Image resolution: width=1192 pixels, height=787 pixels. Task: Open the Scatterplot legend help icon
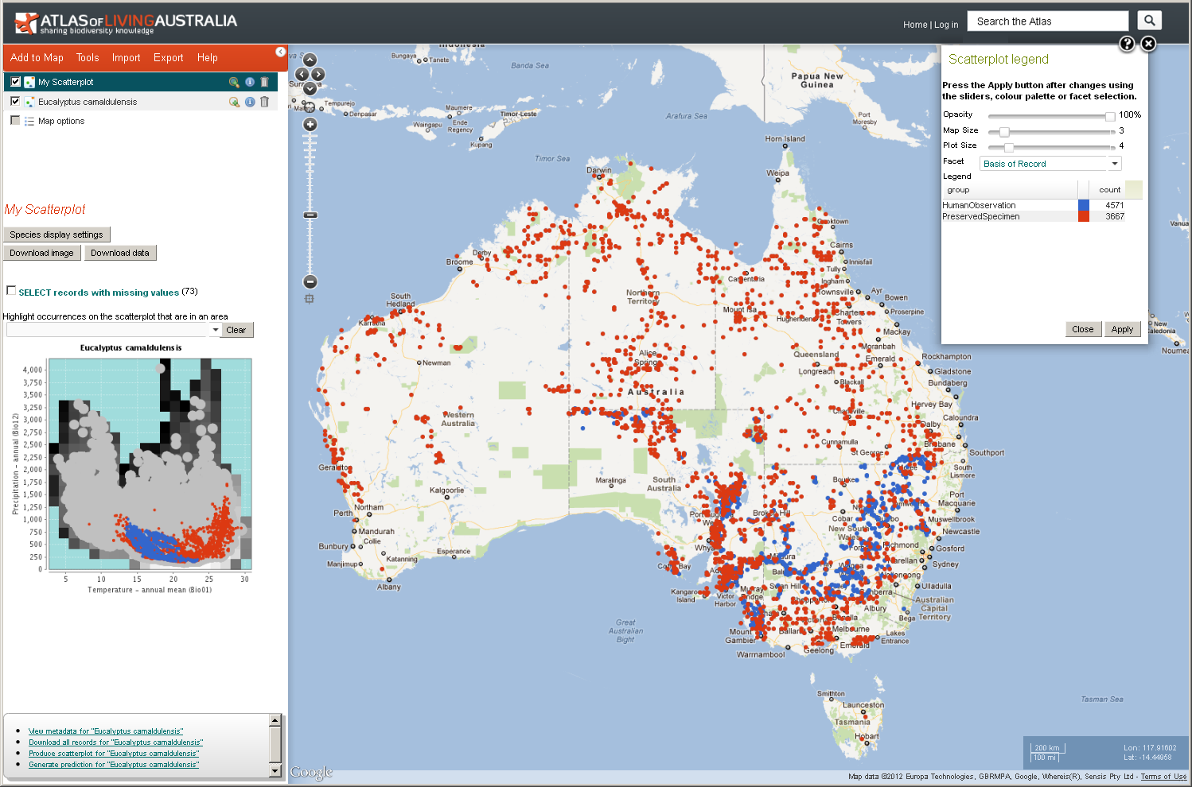[x=1127, y=44]
